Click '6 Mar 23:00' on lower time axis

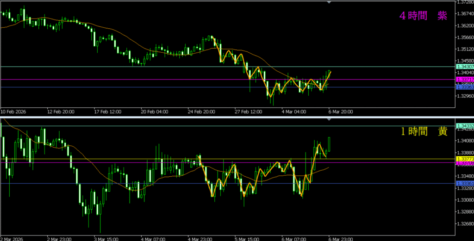(x=342, y=239)
